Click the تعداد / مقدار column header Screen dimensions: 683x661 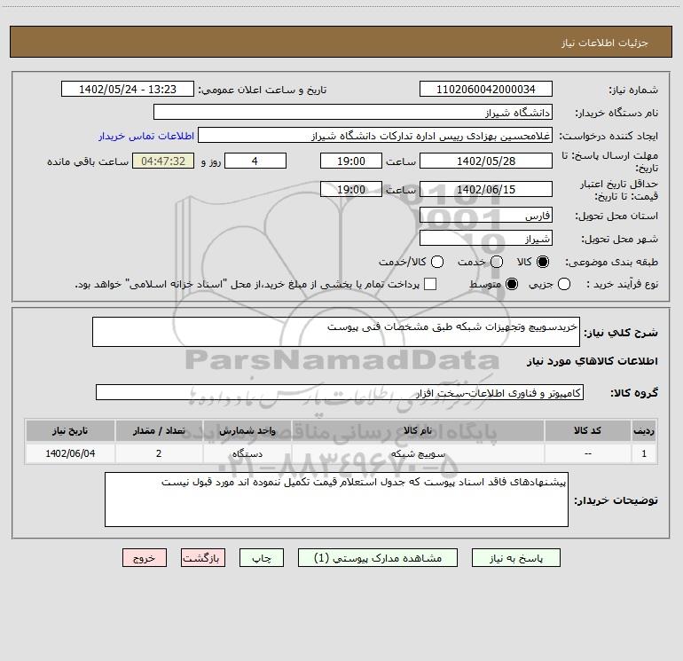(x=159, y=430)
